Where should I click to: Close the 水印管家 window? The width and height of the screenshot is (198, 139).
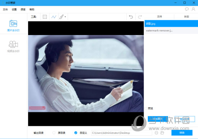(194, 3)
